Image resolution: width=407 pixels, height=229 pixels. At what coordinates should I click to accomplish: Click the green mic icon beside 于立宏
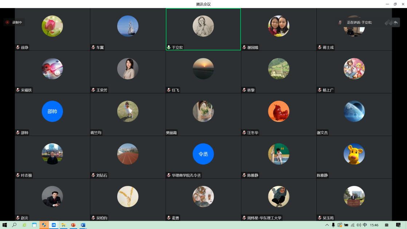click(169, 47)
